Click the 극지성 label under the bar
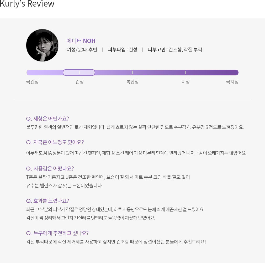Screen dimensions: 265x263 point(232,82)
